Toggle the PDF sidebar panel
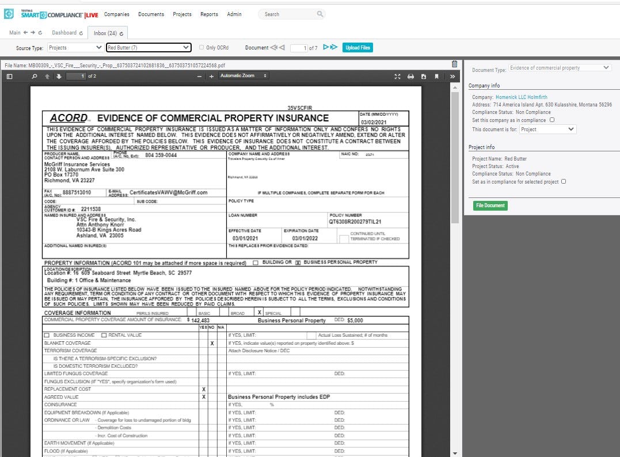Screen dimensions: 620x457 (x=9, y=75)
